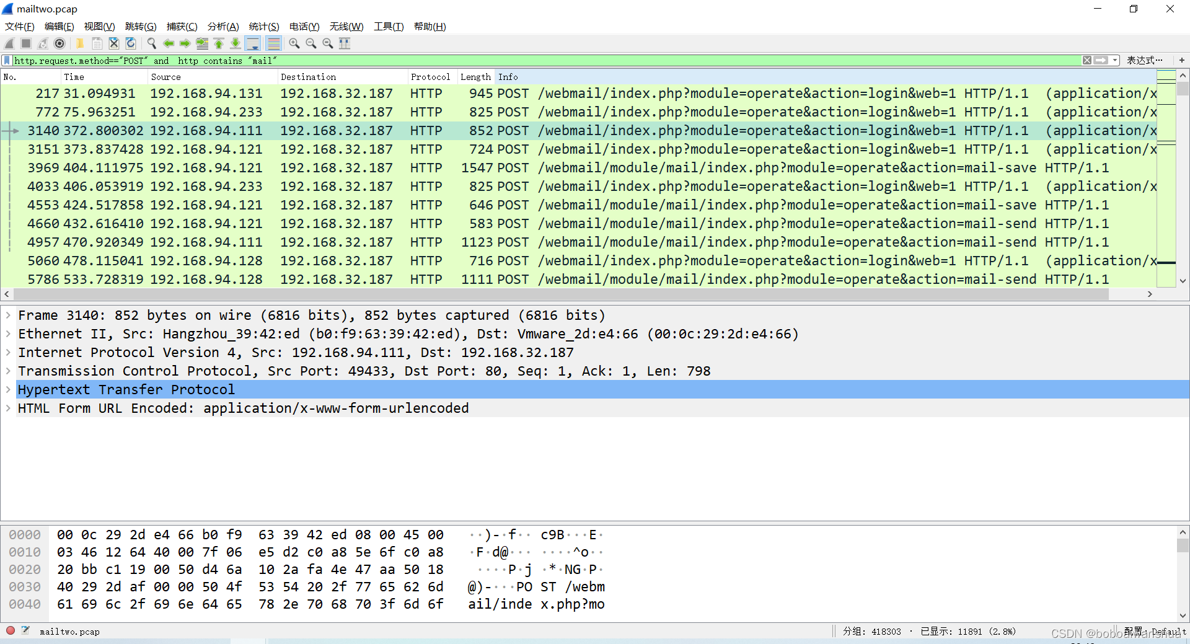
Task: Open the 电话(Y) menu
Action: click(304, 27)
